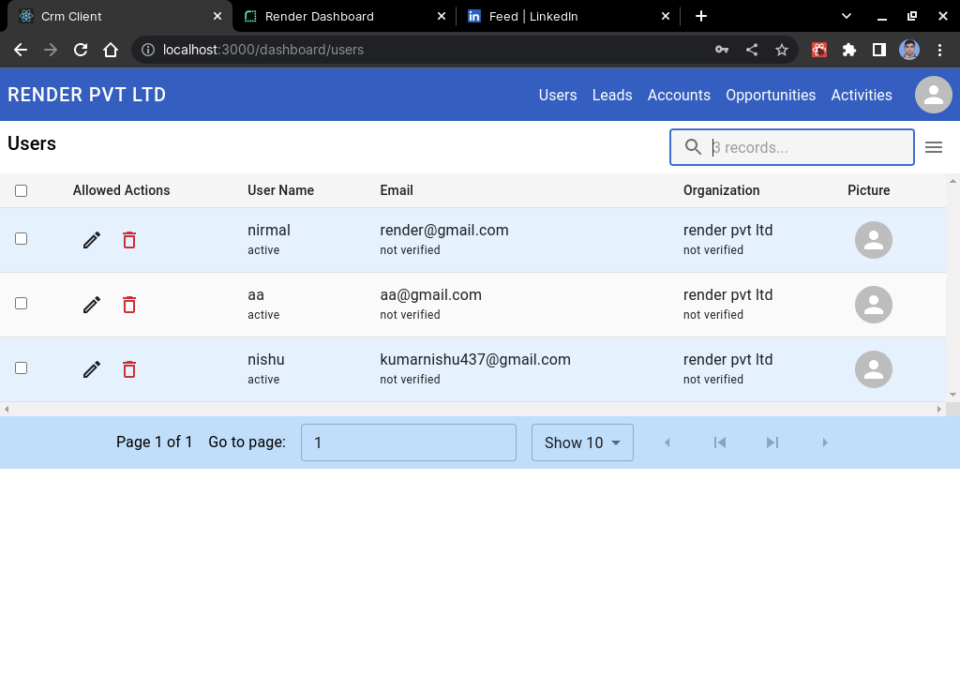This screenshot has height=675, width=960.
Task: Open the Show 10 rows dropdown
Action: point(582,442)
